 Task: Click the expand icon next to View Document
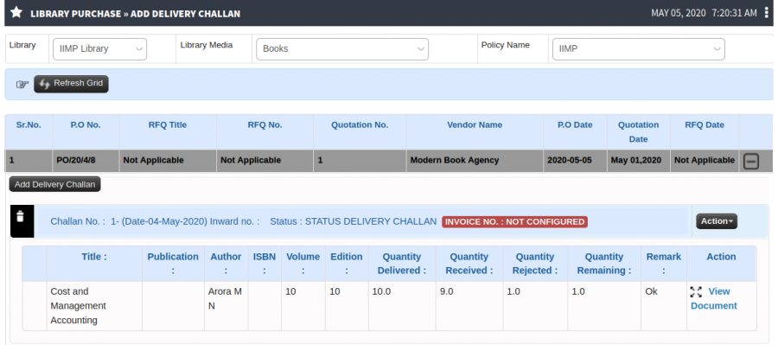[696, 292]
